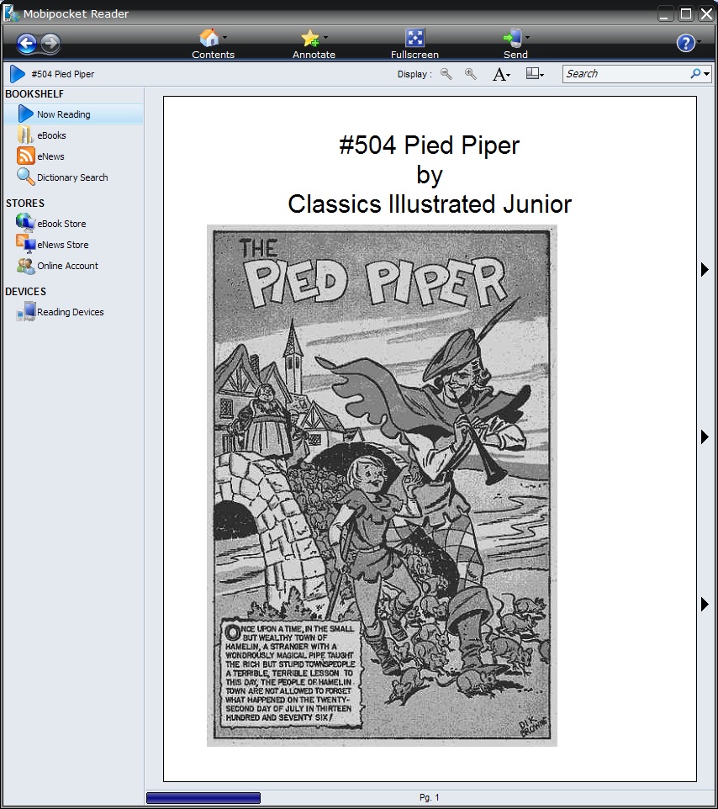
Task: Open the Help question mark icon
Action: [685, 43]
